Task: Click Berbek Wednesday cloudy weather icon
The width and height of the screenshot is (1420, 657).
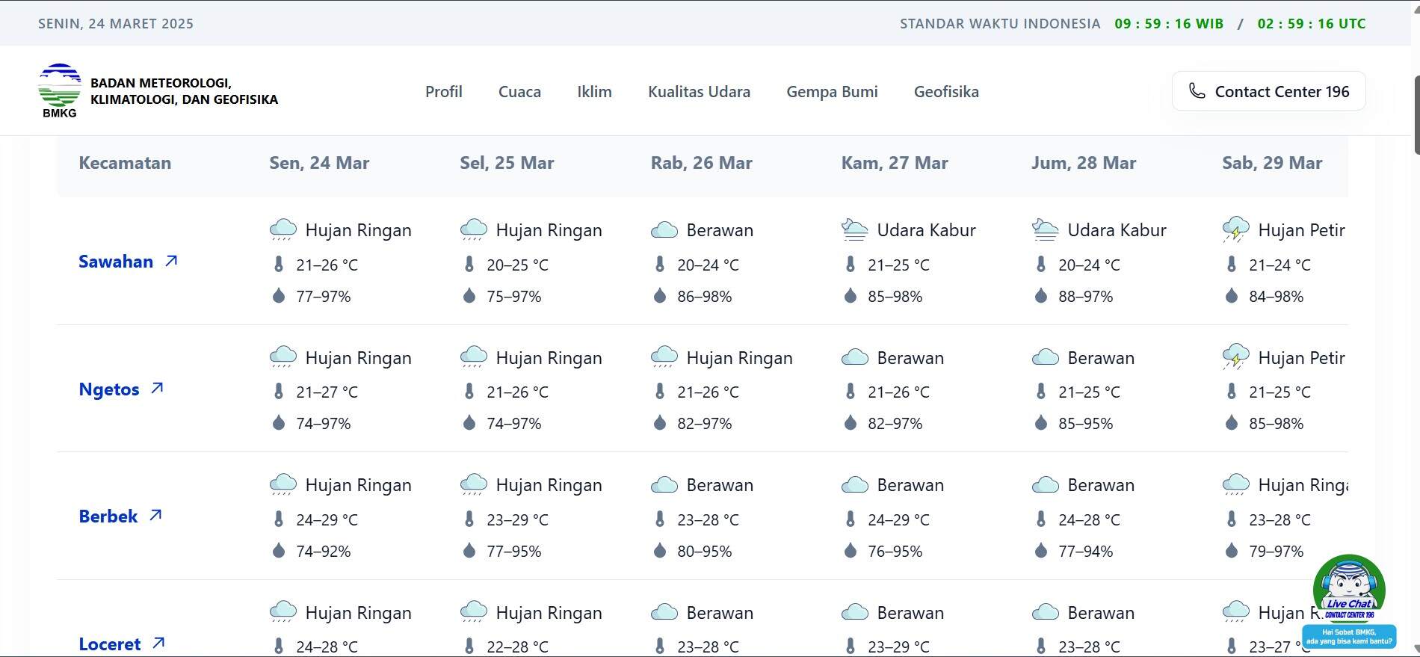Action: [x=664, y=485]
